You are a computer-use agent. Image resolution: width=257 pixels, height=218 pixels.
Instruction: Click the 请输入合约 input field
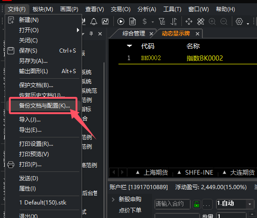pos(173,204)
